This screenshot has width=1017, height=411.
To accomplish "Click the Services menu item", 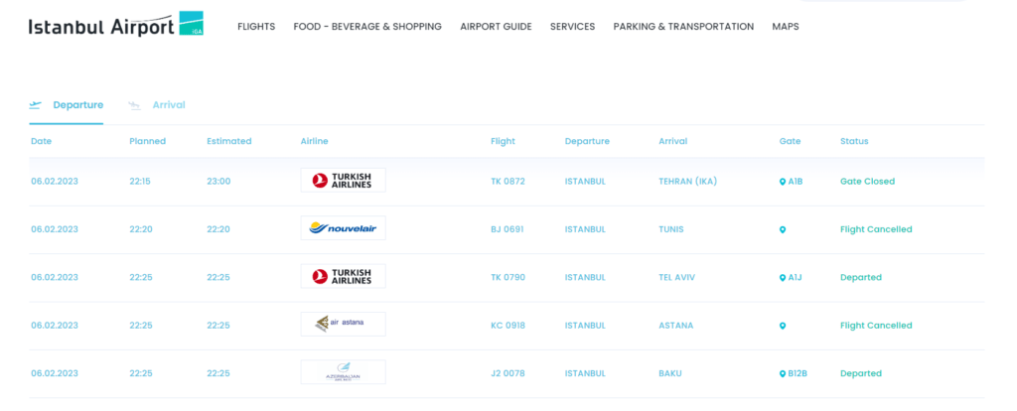I will [x=573, y=27].
